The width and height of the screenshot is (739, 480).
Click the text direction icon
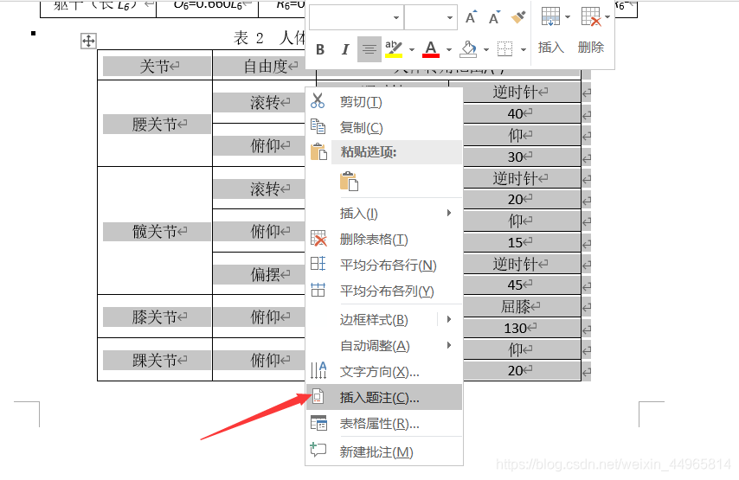pos(318,370)
